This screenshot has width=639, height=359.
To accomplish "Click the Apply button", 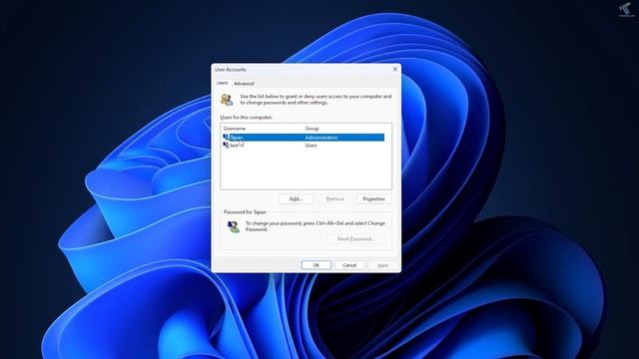I will click(382, 265).
